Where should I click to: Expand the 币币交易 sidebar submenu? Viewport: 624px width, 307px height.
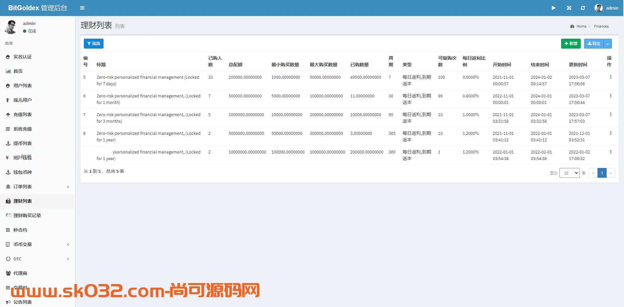click(38, 244)
